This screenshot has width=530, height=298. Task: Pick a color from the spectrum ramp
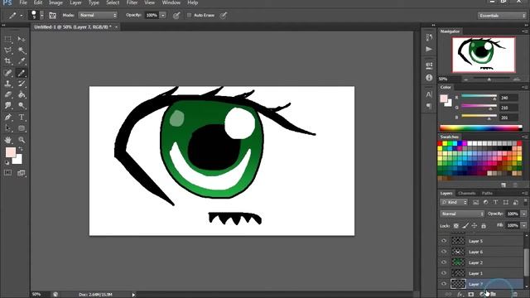481,127
